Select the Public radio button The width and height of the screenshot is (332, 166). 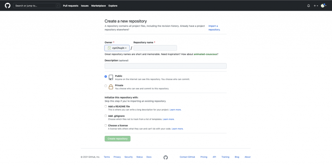point(106,76)
